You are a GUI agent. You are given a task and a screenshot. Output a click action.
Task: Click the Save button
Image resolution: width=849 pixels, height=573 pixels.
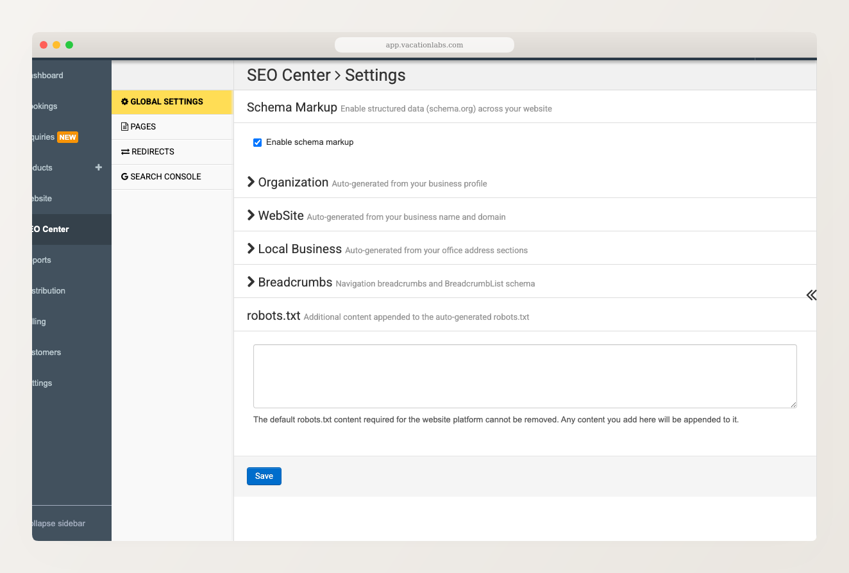click(x=264, y=476)
